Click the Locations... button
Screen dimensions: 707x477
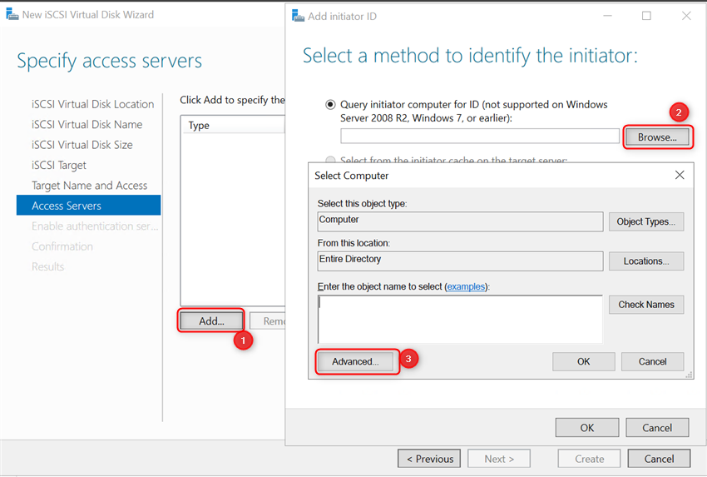point(645,261)
